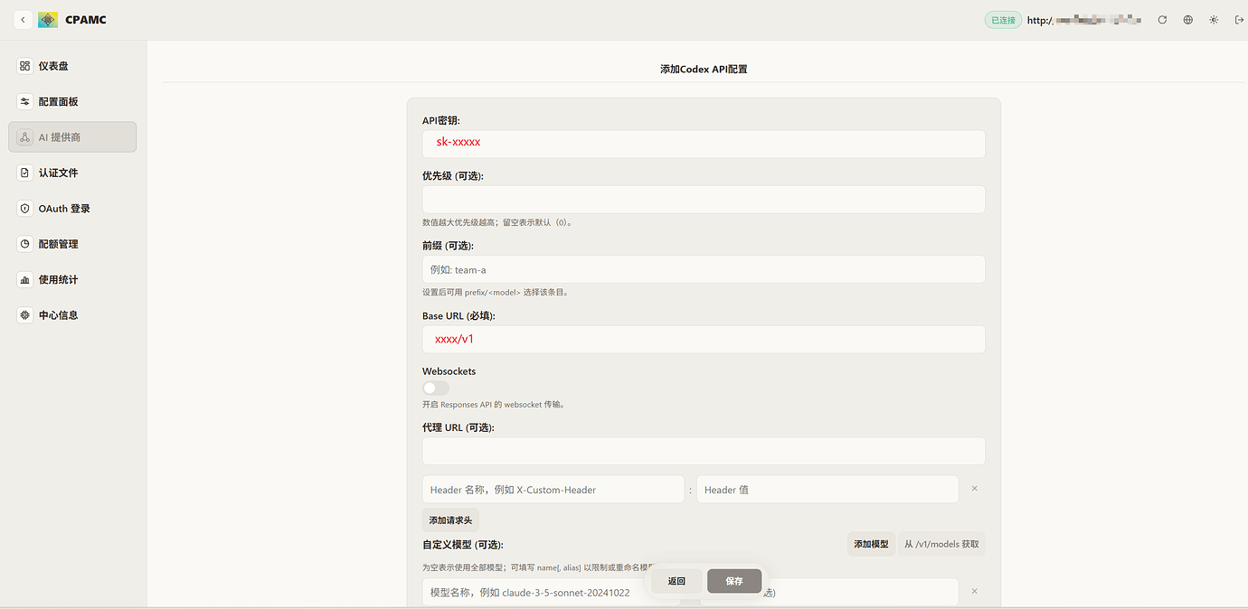The width and height of the screenshot is (1248, 609).
Task: Focus the Header 值 input field
Action: 827,489
